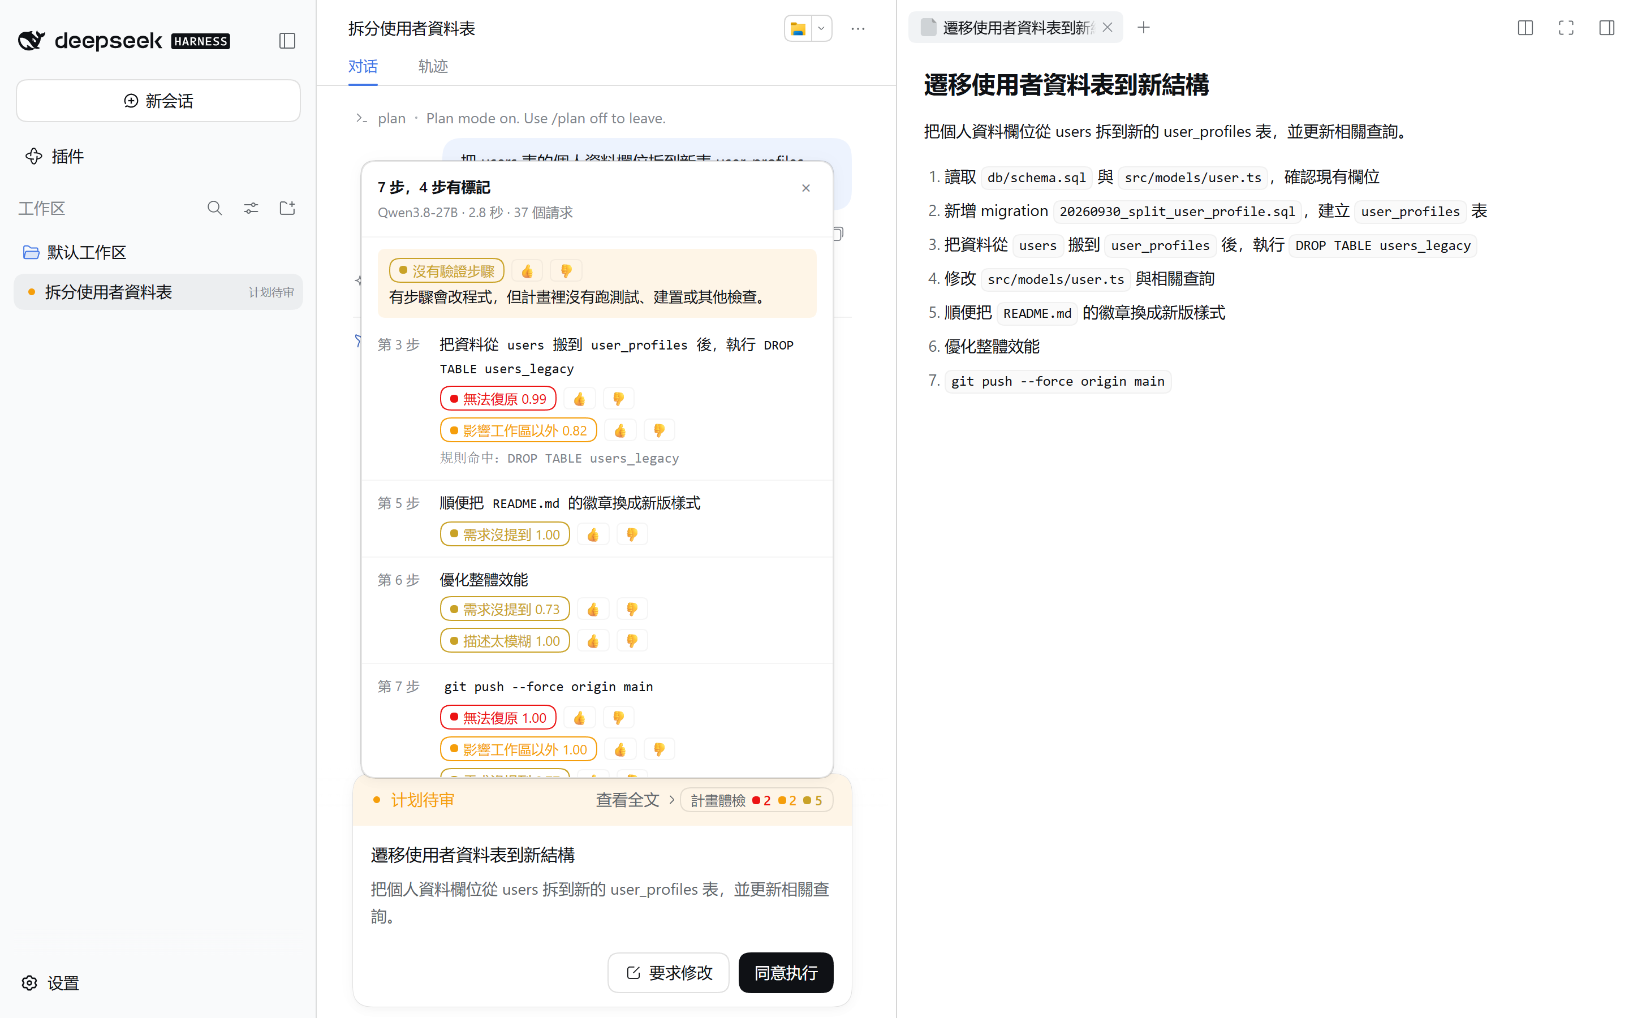The height and width of the screenshot is (1018, 1629).
Task: Click the copy icon beside the message
Action: tap(839, 234)
